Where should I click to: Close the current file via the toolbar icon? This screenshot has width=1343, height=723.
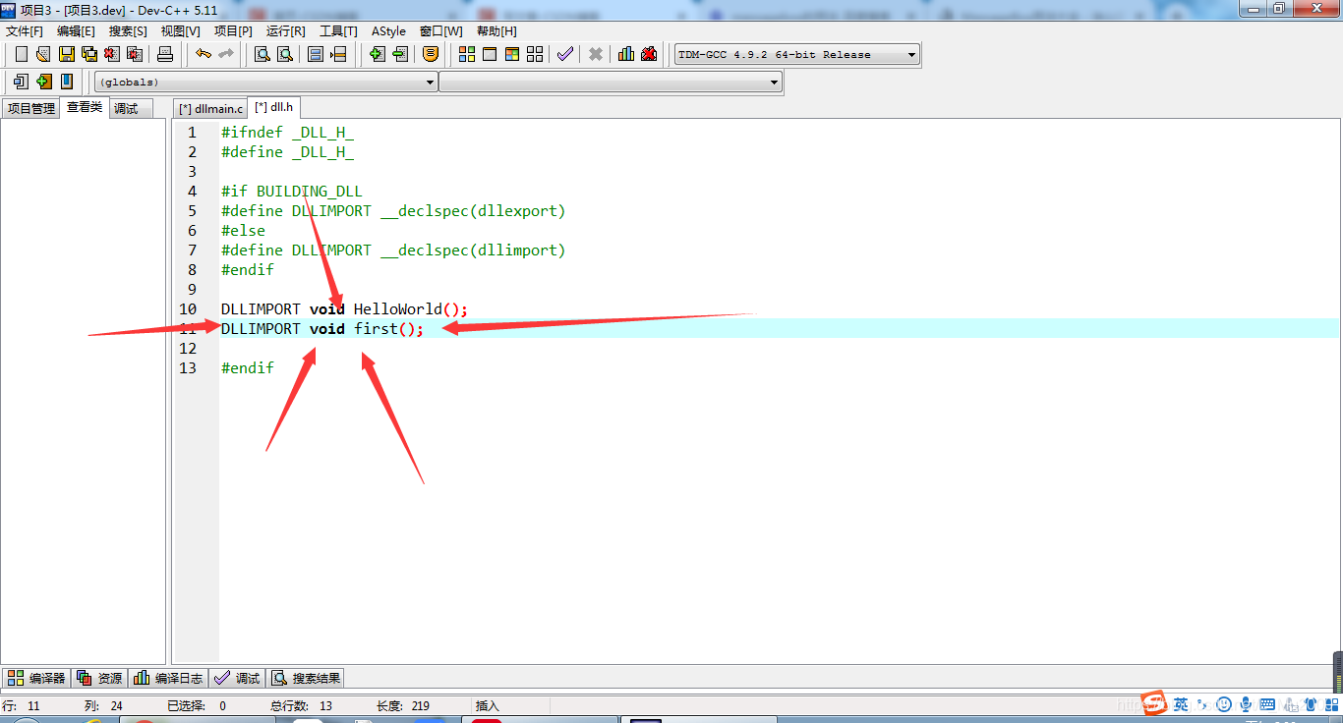point(112,54)
